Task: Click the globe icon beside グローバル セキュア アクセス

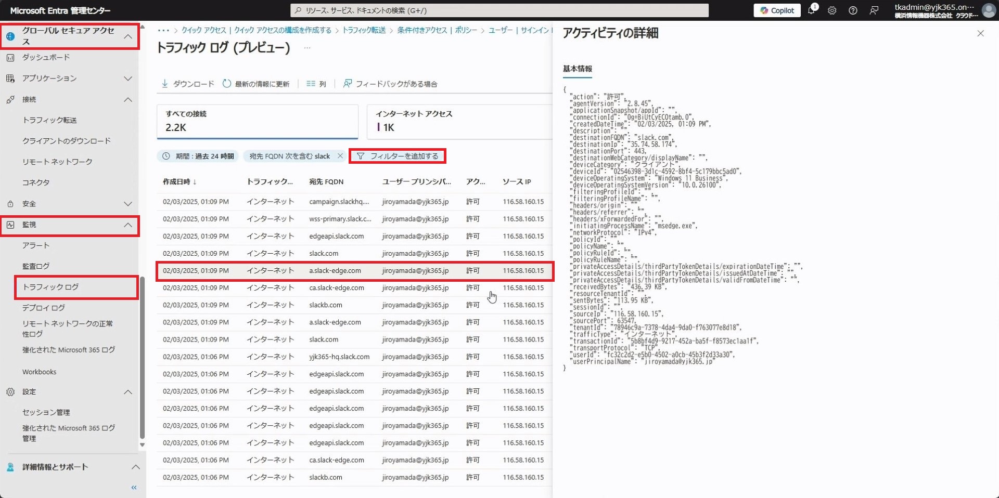Action: point(10,36)
